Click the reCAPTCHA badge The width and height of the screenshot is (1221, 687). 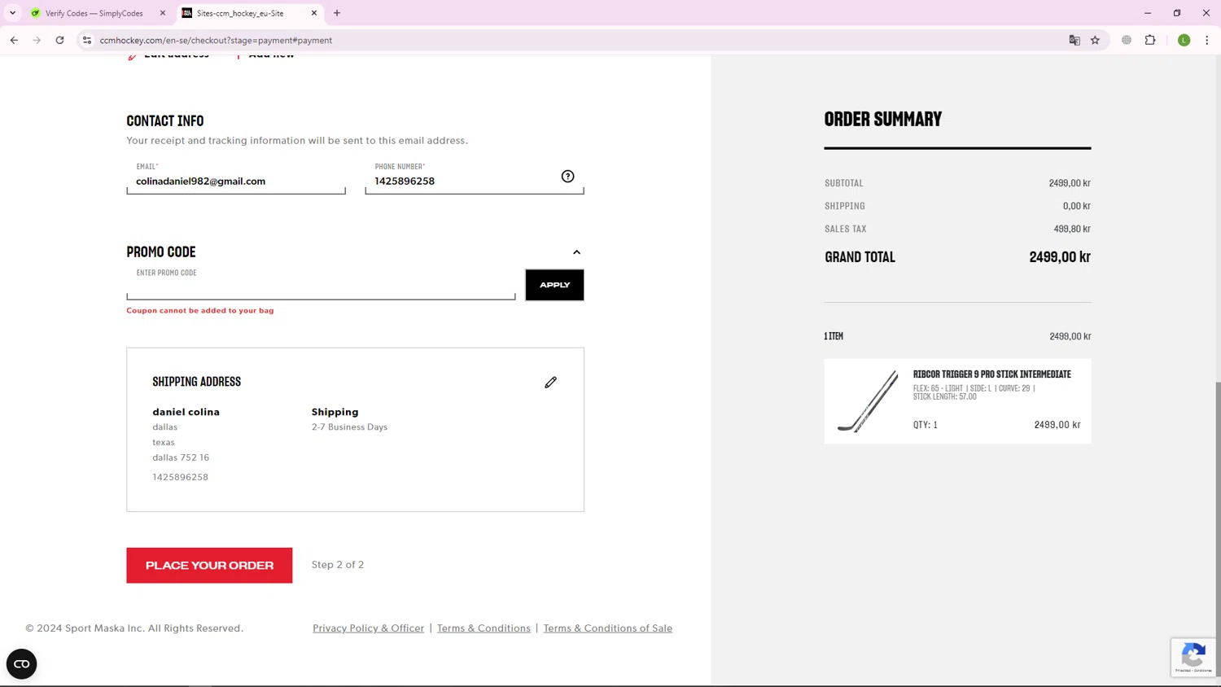tap(1193, 657)
